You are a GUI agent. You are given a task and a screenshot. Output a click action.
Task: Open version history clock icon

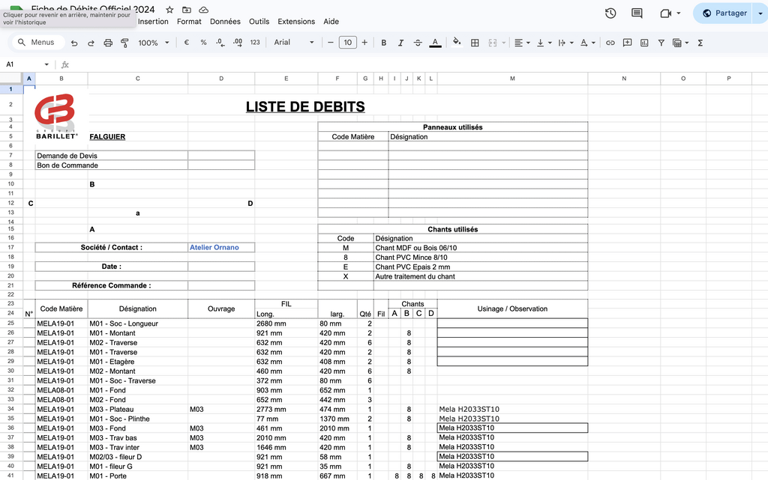610,13
